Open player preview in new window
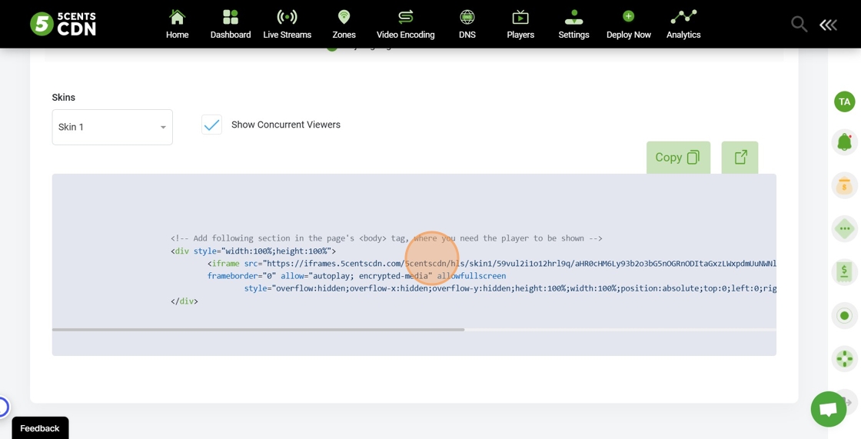861x439 pixels. point(740,158)
